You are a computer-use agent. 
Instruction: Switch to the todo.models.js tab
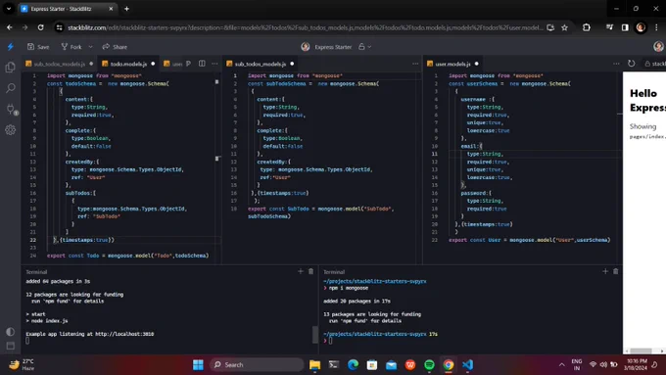coord(128,64)
